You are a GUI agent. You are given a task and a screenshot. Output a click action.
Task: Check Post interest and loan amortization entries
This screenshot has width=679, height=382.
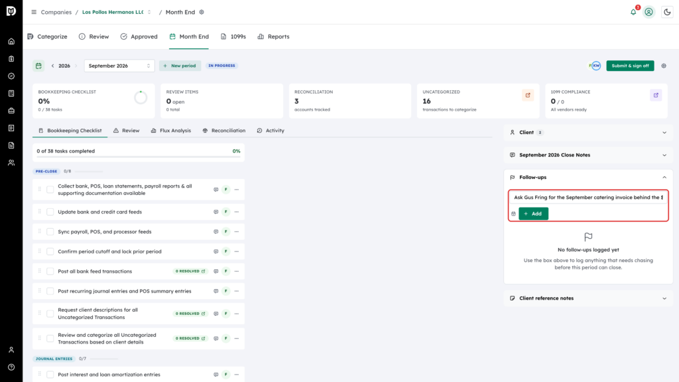(x=50, y=375)
